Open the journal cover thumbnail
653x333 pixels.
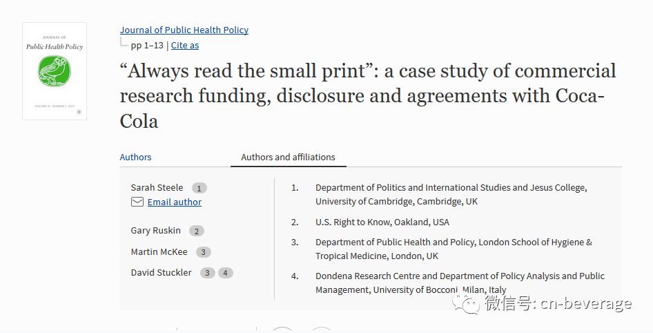coord(55,71)
